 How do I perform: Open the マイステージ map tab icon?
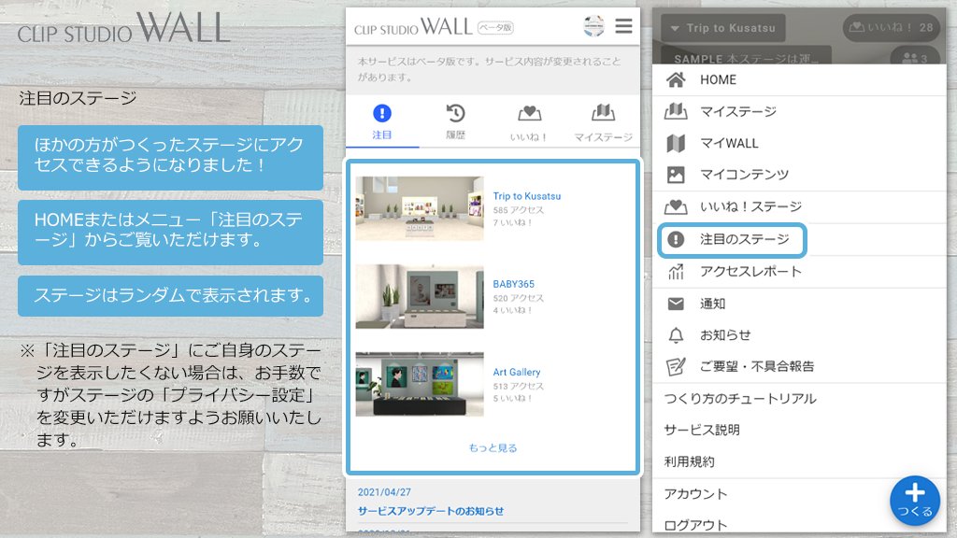pos(603,113)
